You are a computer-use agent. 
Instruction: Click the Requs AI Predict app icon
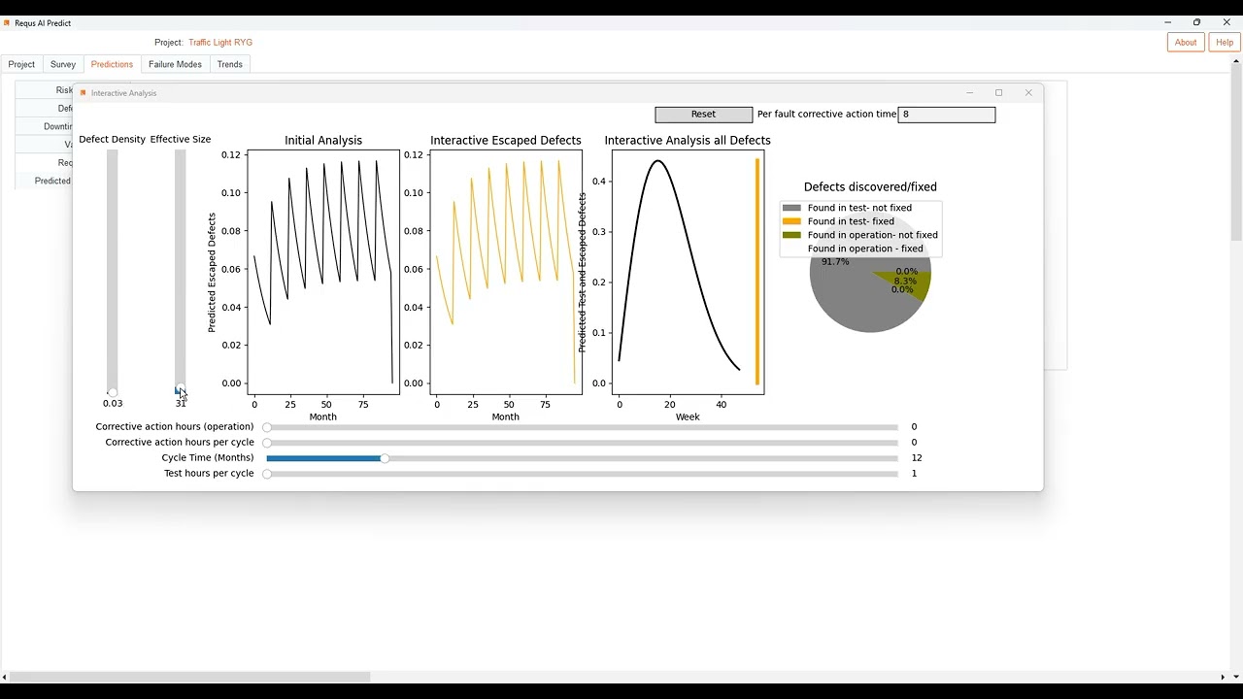[8, 22]
